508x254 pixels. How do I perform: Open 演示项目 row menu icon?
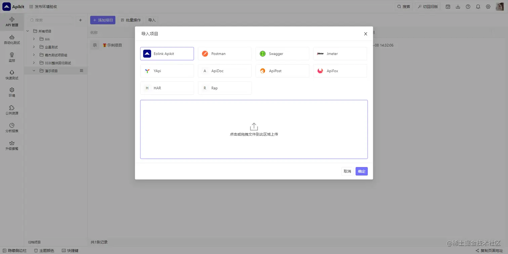click(x=81, y=71)
